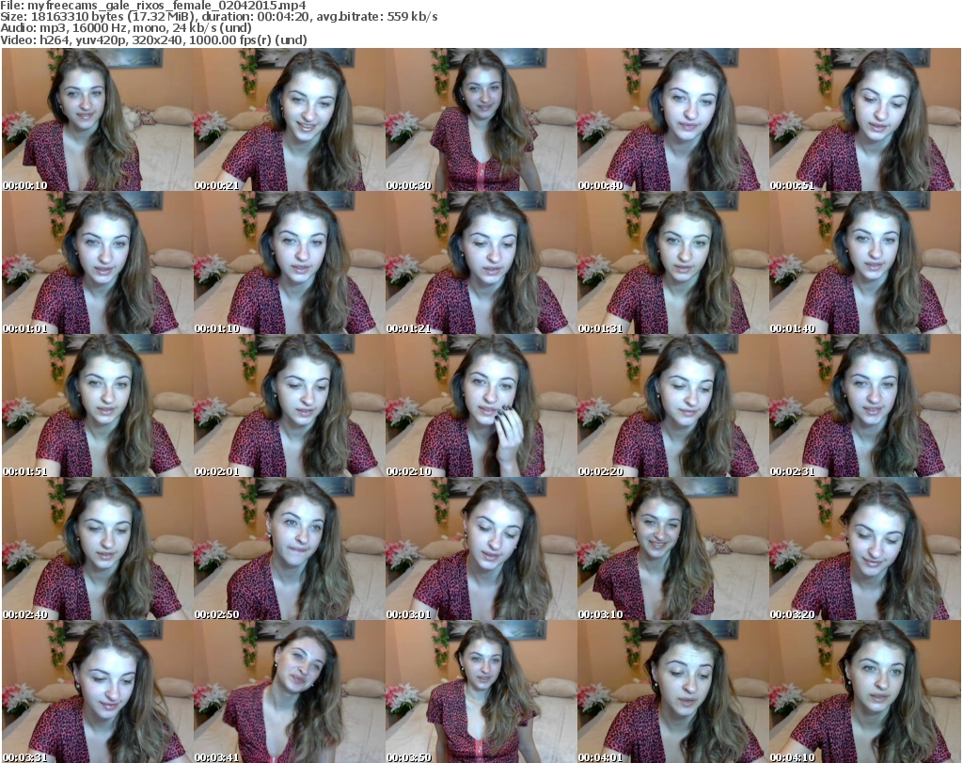Viewport: 963px width, 763px height.
Task: Select the frame at timestamp 00:00:30
Action: click(x=481, y=119)
